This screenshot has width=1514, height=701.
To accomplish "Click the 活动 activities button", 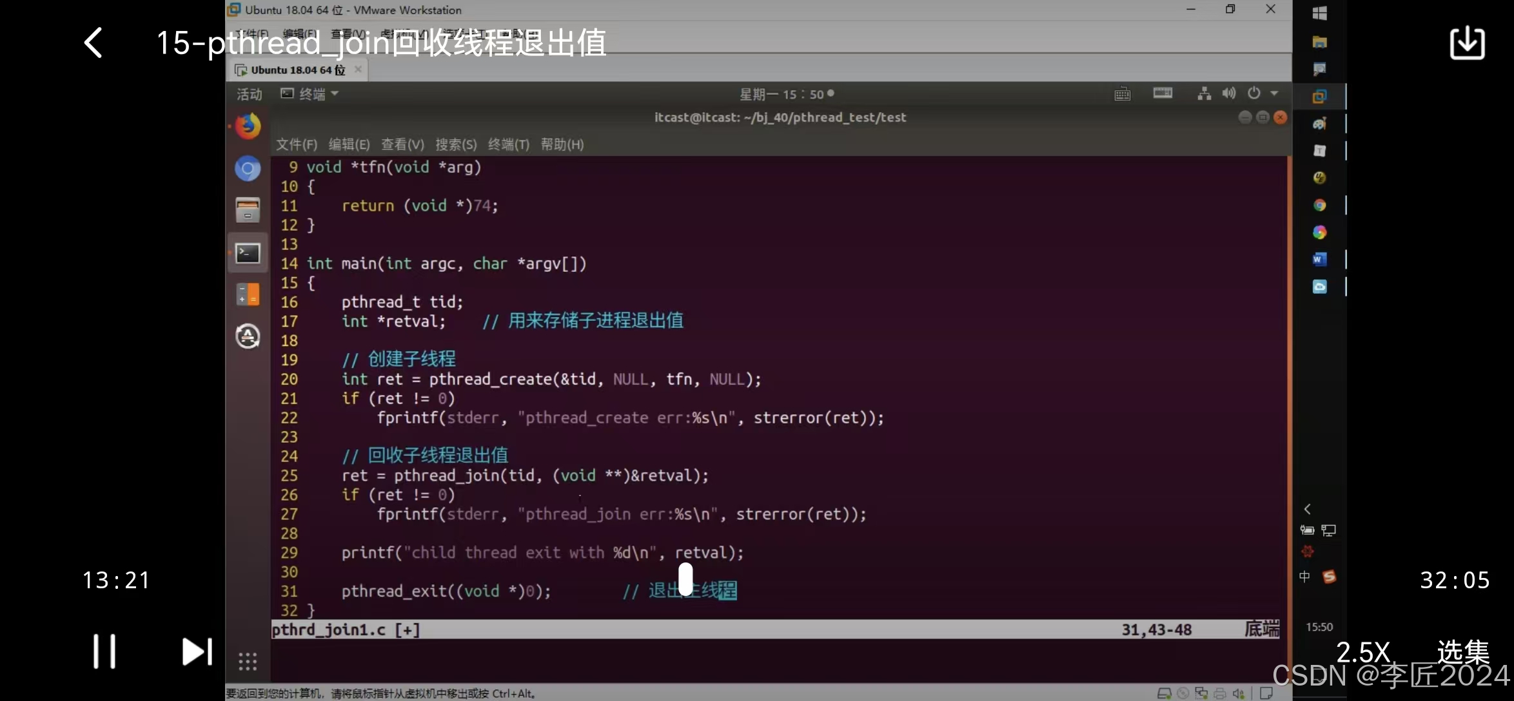I will pos(250,94).
